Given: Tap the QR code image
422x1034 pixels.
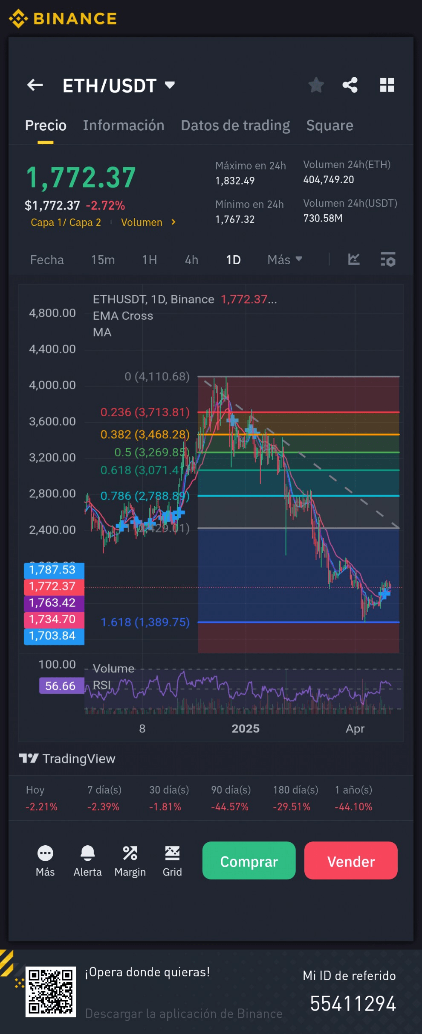Looking at the screenshot, I should click(x=51, y=992).
